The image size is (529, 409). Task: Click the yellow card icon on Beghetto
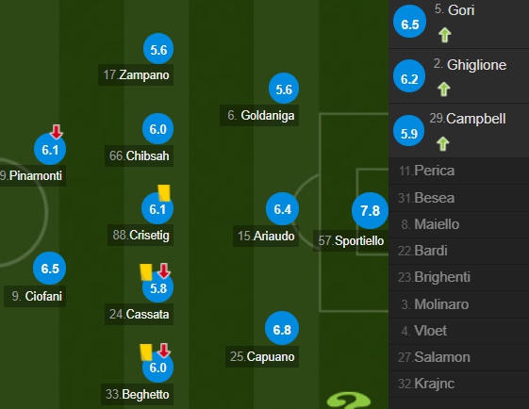pyautogui.click(x=146, y=352)
